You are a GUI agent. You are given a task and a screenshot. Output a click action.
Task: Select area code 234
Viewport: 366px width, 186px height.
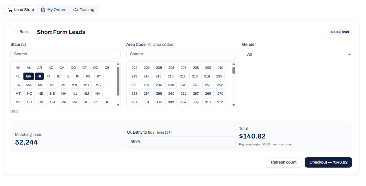159,85
